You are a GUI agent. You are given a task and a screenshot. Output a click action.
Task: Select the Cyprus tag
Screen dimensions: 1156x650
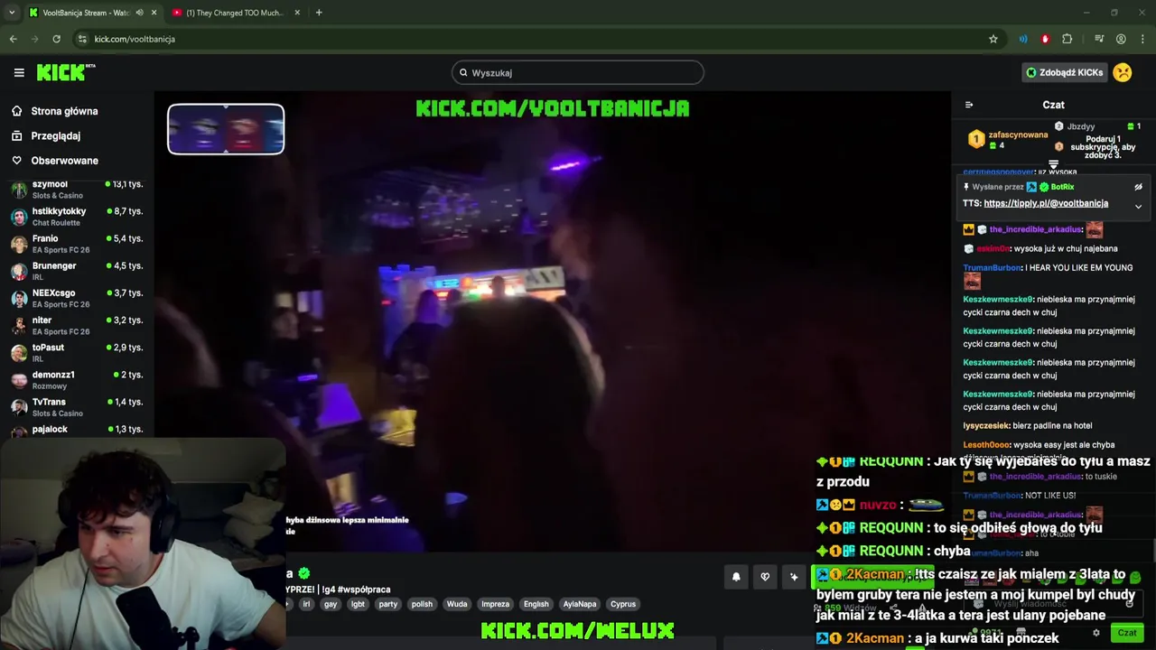click(623, 604)
